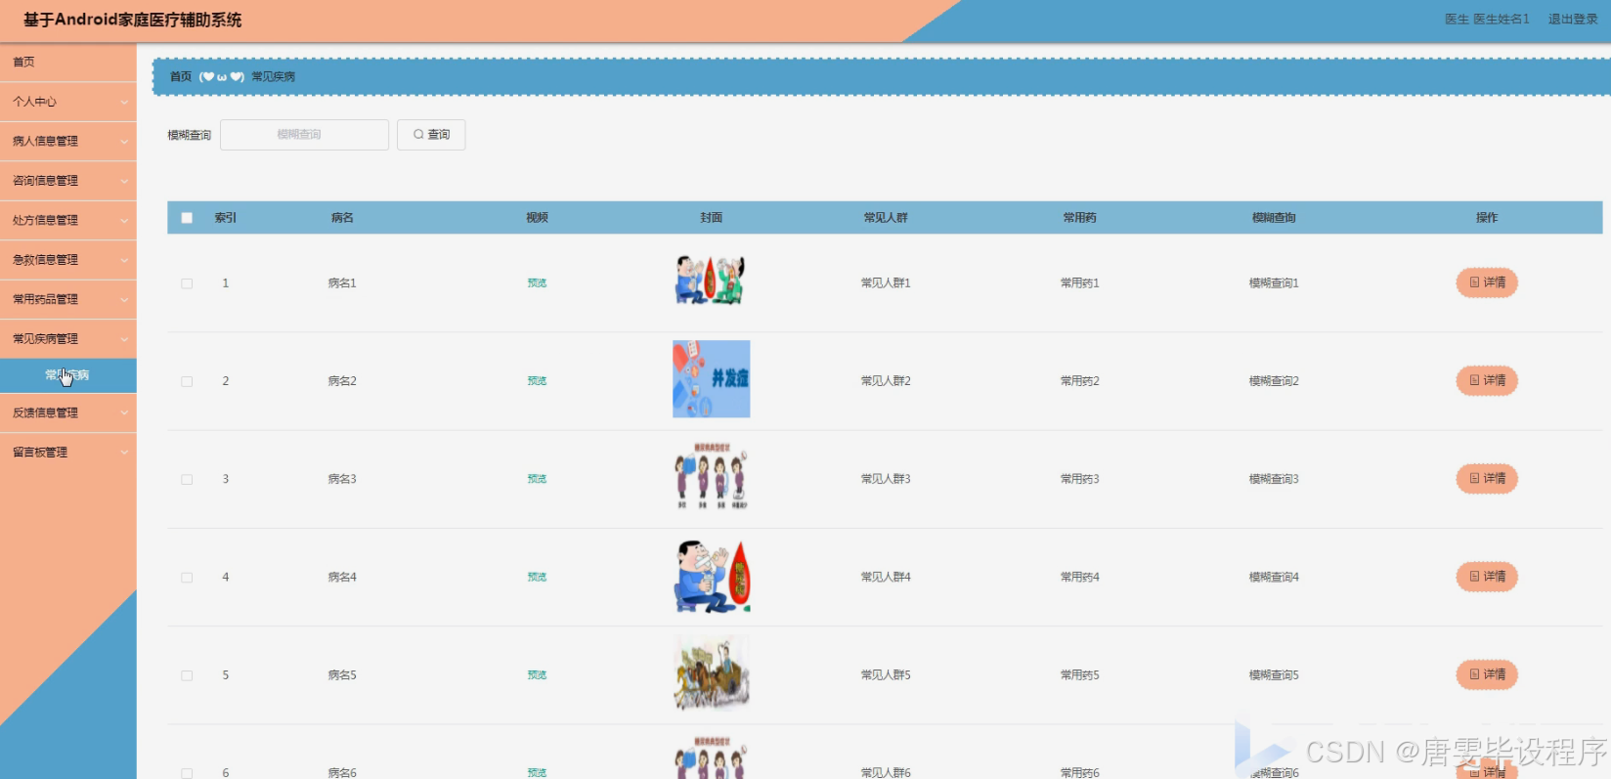Screen dimensions: 1611x779
Task: Select the 常见疾病 submenu item
Action: pos(67,375)
